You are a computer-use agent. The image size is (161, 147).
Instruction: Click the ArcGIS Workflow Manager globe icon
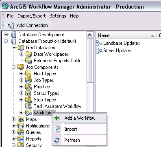click(5, 6)
